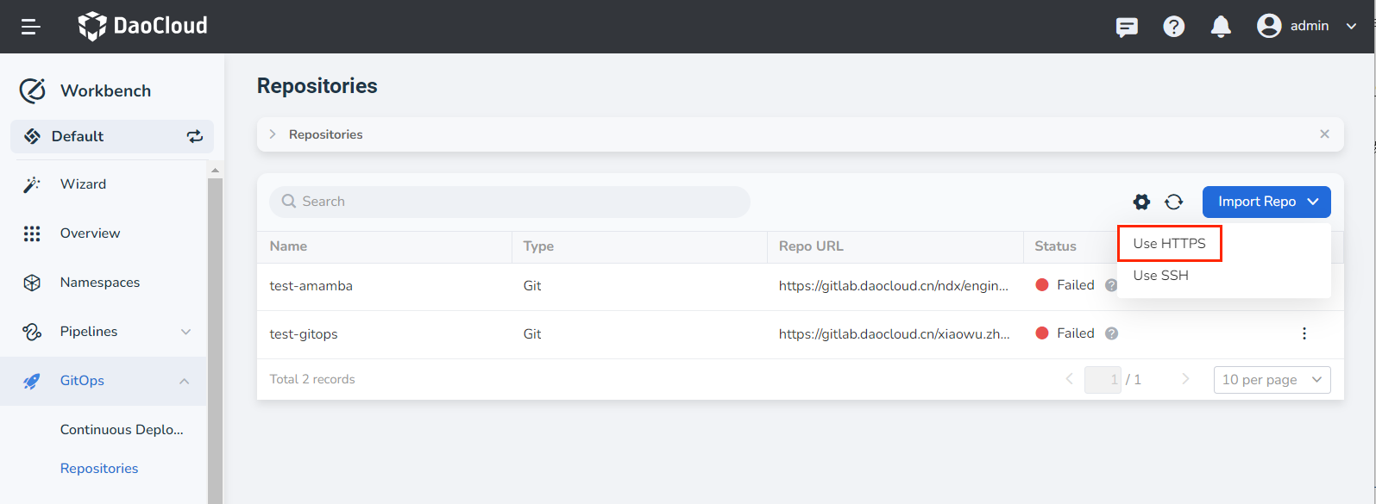Click the Pipelines icon
Viewport: 1376px width, 504px height.
(32, 332)
